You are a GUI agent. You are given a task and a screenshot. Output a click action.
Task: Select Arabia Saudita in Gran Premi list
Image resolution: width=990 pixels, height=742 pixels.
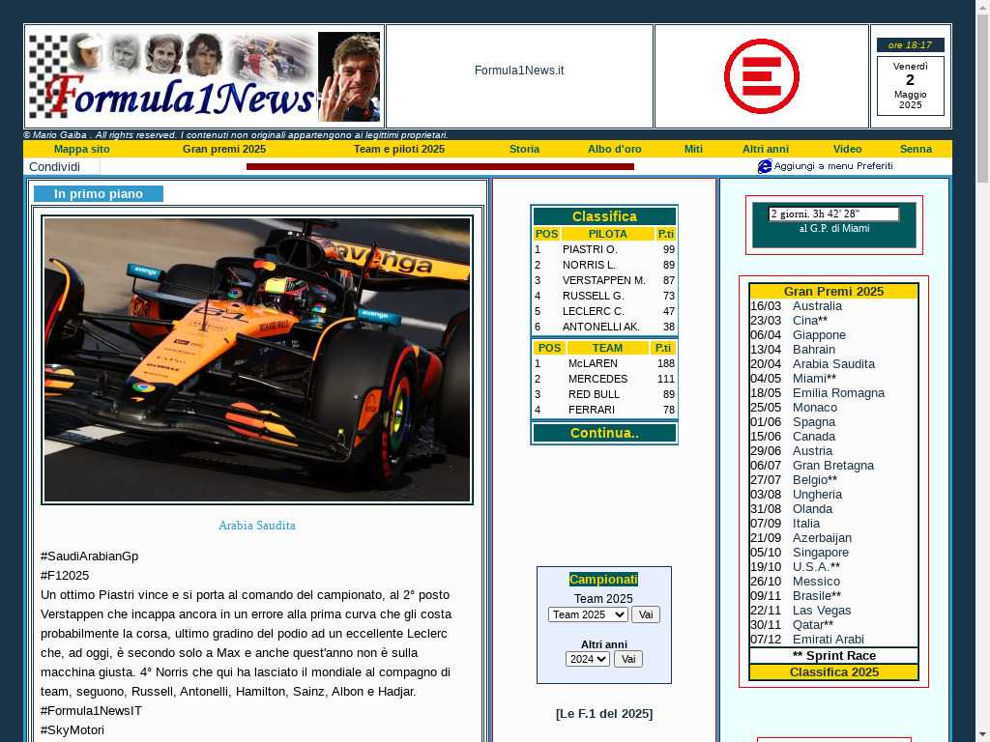(x=833, y=364)
